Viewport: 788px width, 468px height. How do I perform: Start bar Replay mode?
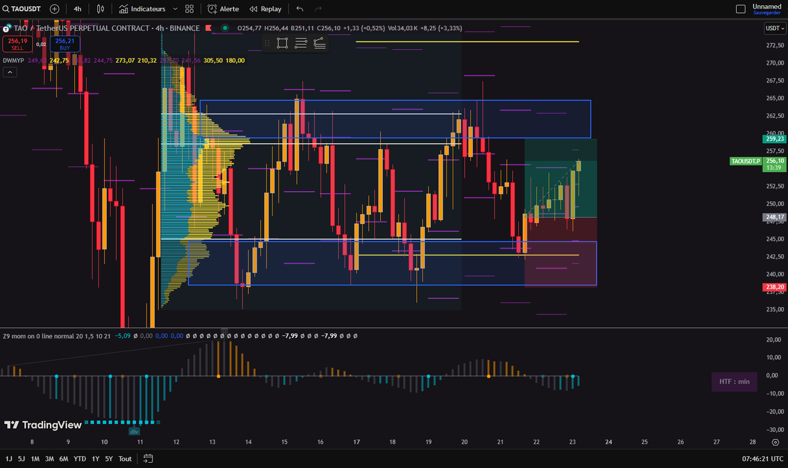265,9
